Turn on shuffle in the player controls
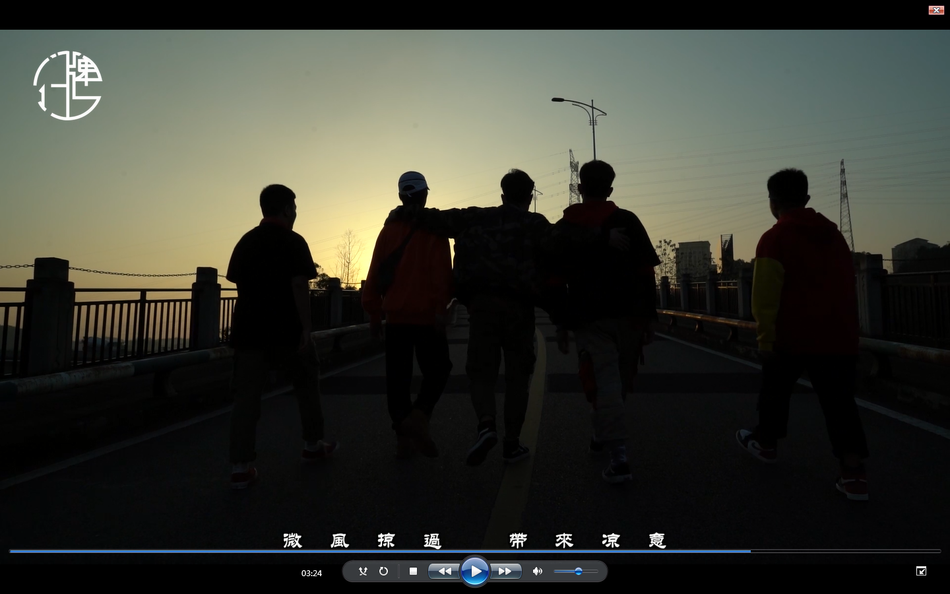Image resolution: width=950 pixels, height=594 pixels. point(363,572)
